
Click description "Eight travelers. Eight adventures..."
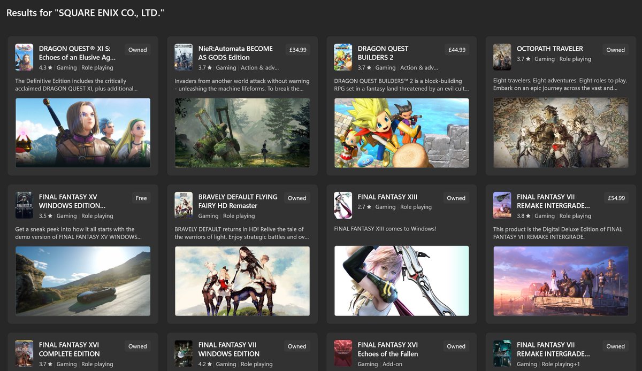tap(560, 84)
